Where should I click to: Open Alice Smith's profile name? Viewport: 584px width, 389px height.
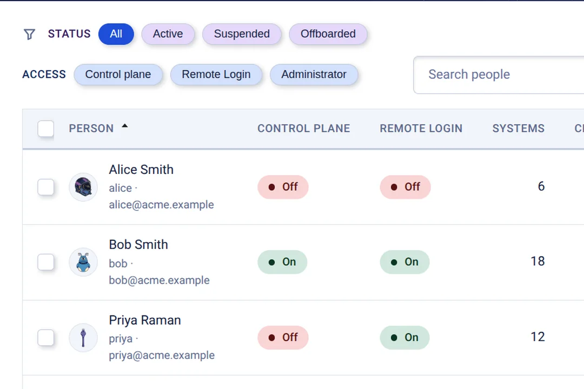pos(141,170)
